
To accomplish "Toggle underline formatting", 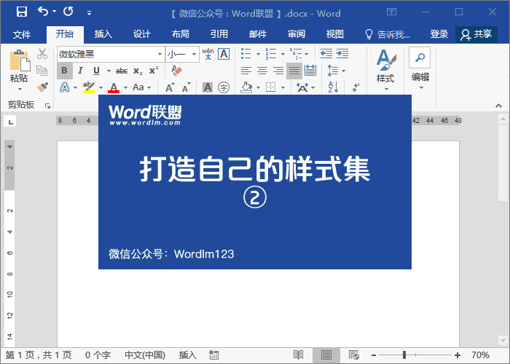I will [96, 71].
